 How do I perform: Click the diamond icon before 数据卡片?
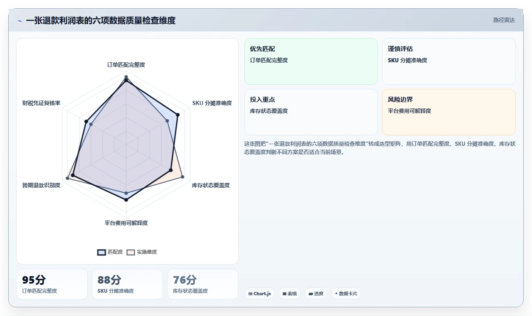point(336,294)
